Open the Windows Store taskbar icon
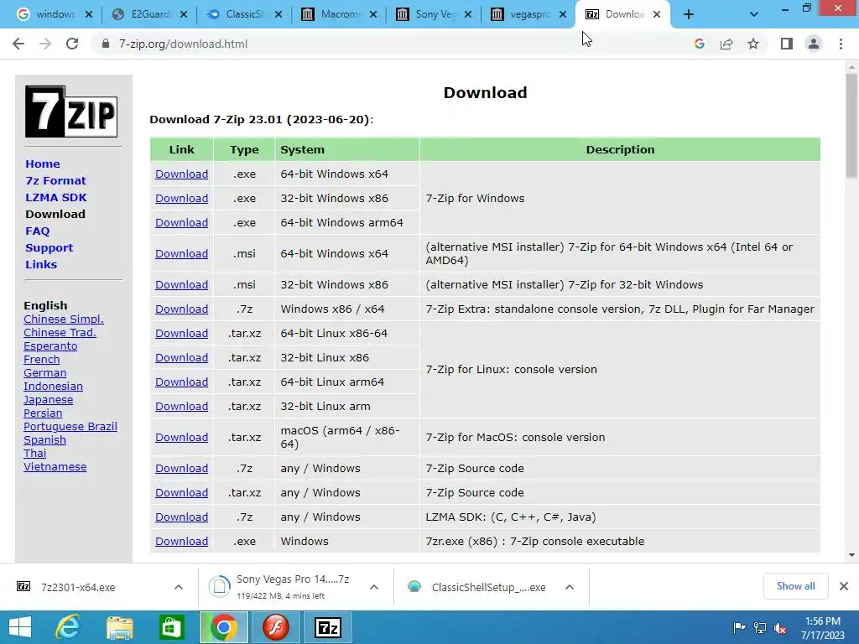The height and width of the screenshot is (644, 859). [x=171, y=627]
